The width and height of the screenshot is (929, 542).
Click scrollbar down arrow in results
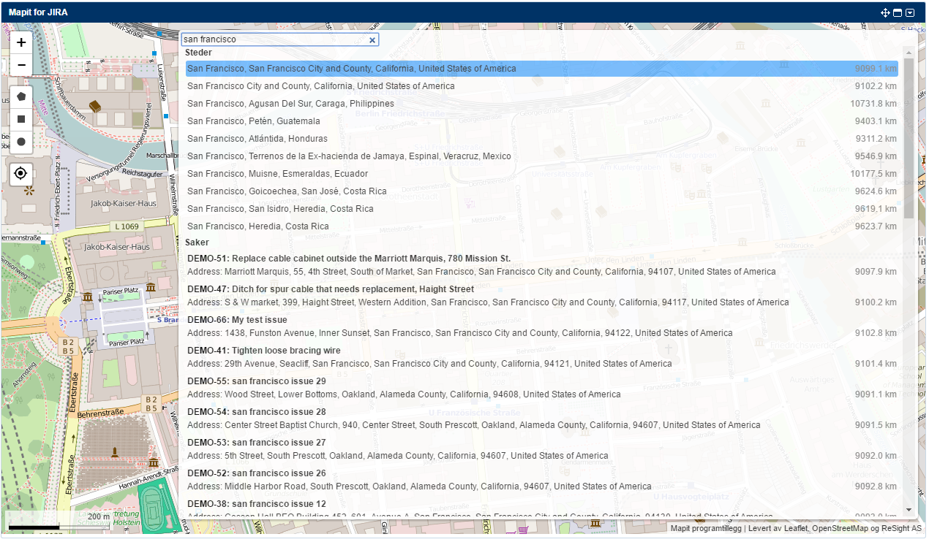pos(909,509)
